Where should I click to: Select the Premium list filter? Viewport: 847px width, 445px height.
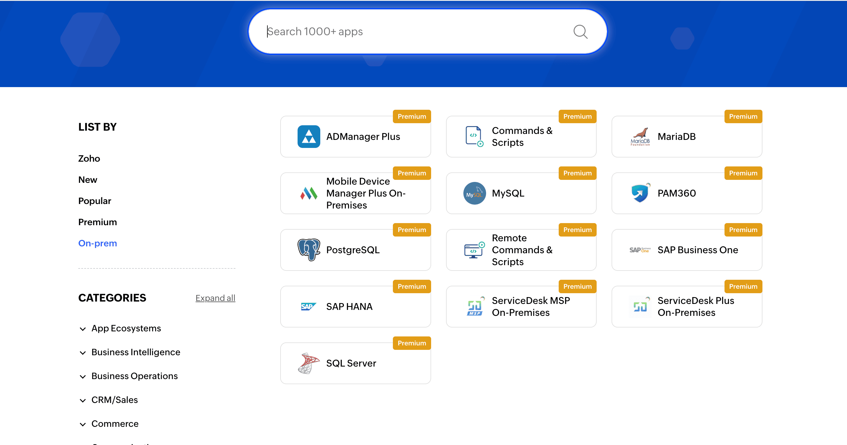click(x=97, y=222)
